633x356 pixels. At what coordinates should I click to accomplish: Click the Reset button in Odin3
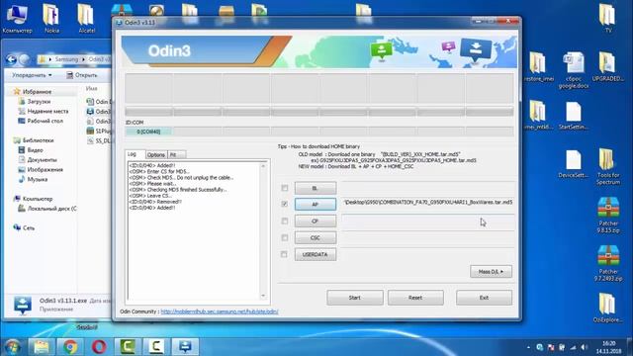pos(415,298)
